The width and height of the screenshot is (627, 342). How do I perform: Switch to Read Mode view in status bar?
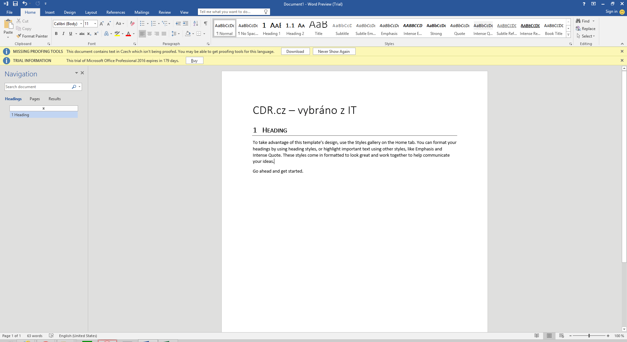(x=537, y=336)
